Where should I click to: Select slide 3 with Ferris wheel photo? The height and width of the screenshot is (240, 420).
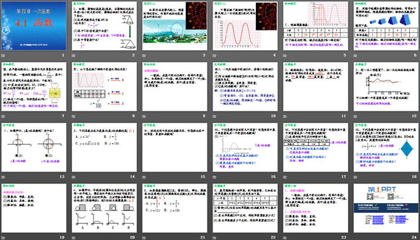pyautogui.click(x=174, y=26)
